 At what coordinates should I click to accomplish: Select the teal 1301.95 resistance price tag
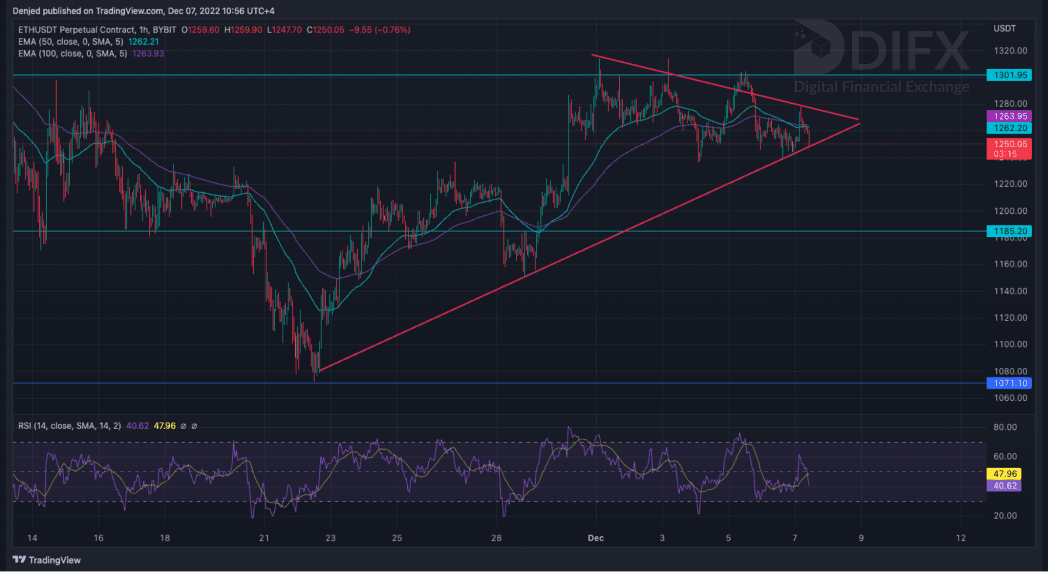[1009, 75]
